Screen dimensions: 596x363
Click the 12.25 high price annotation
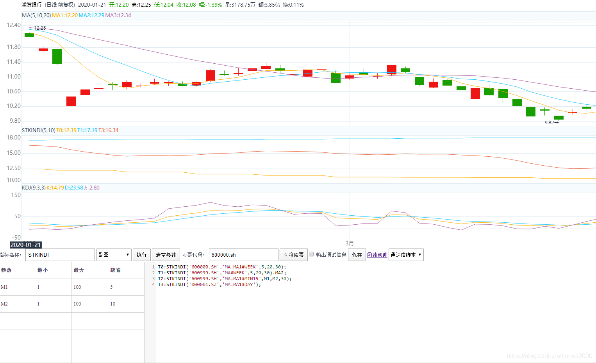37,28
